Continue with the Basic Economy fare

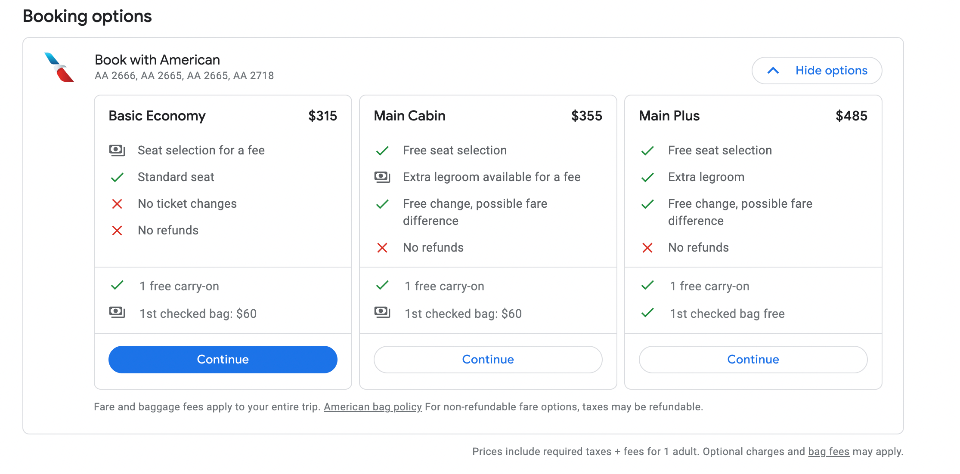click(x=223, y=360)
